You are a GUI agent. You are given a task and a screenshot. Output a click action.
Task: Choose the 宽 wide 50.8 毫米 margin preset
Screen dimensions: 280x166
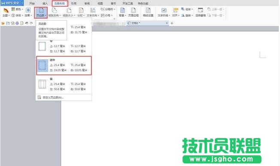coord(64,84)
